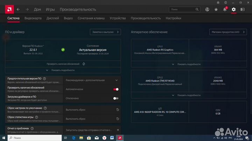Viewport: 252px width, 141px height.
Task: Click the Windows taskbar search box
Action: (35, 138)
